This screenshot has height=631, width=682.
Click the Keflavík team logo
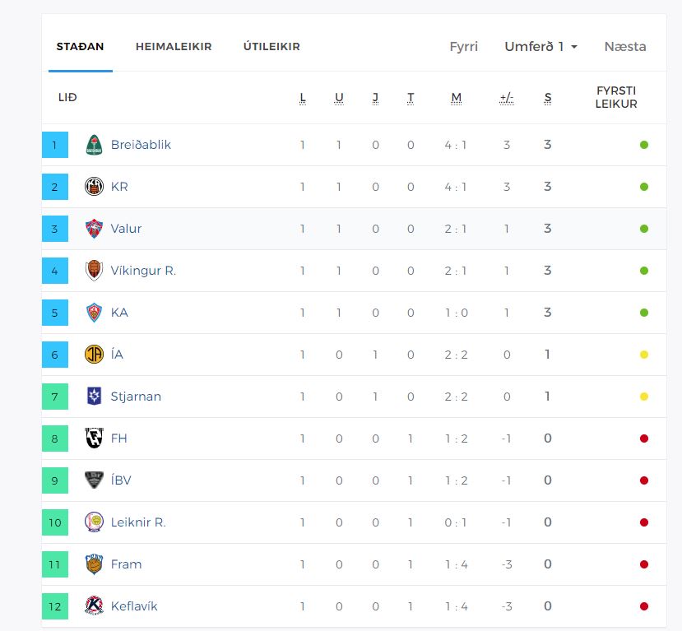click(x=95, y=606)
